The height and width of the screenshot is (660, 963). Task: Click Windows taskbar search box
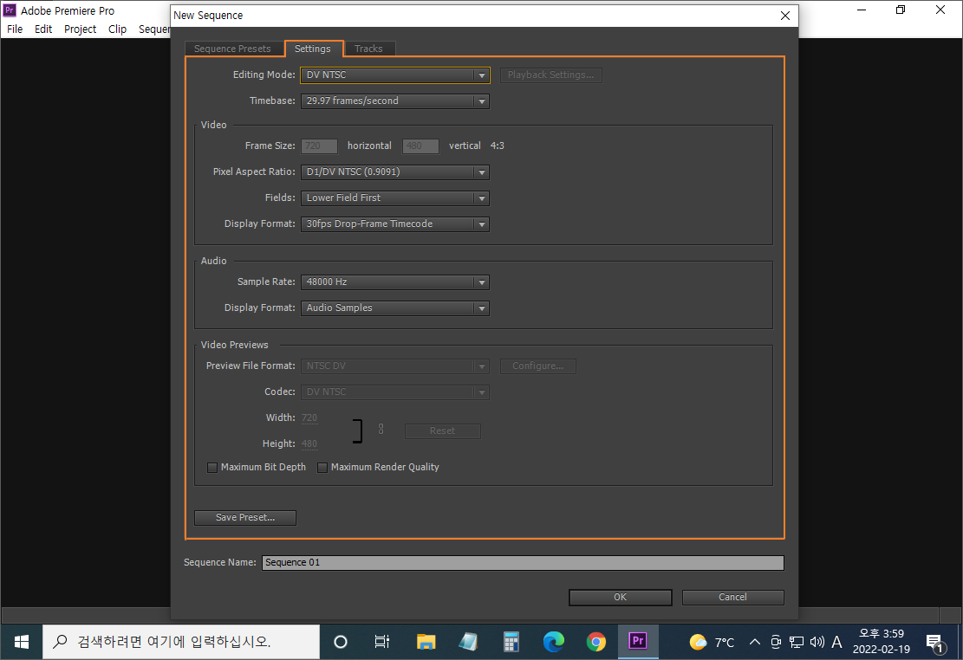pos(181,642)
